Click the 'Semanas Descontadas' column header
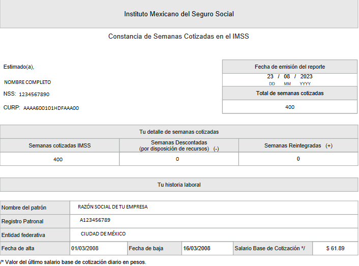Image resolution: width=359 pixels, height=266 pixels. click(179, 145)
